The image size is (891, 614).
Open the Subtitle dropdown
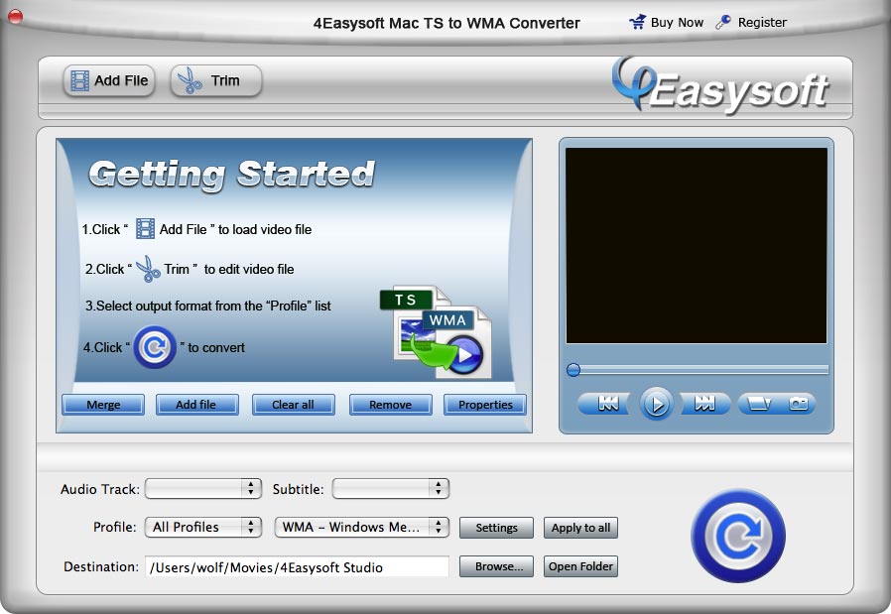390,488
